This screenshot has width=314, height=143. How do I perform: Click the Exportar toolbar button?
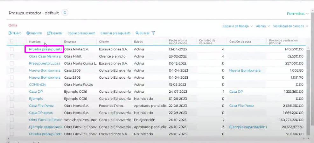(55, 33)
